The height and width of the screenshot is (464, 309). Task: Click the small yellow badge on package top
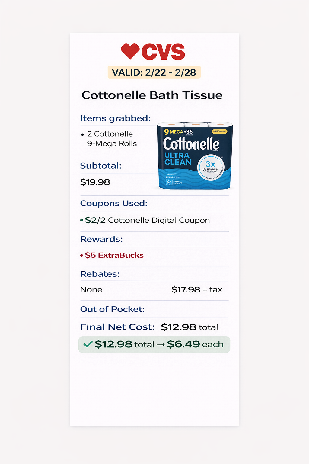(x=219, y=131)
